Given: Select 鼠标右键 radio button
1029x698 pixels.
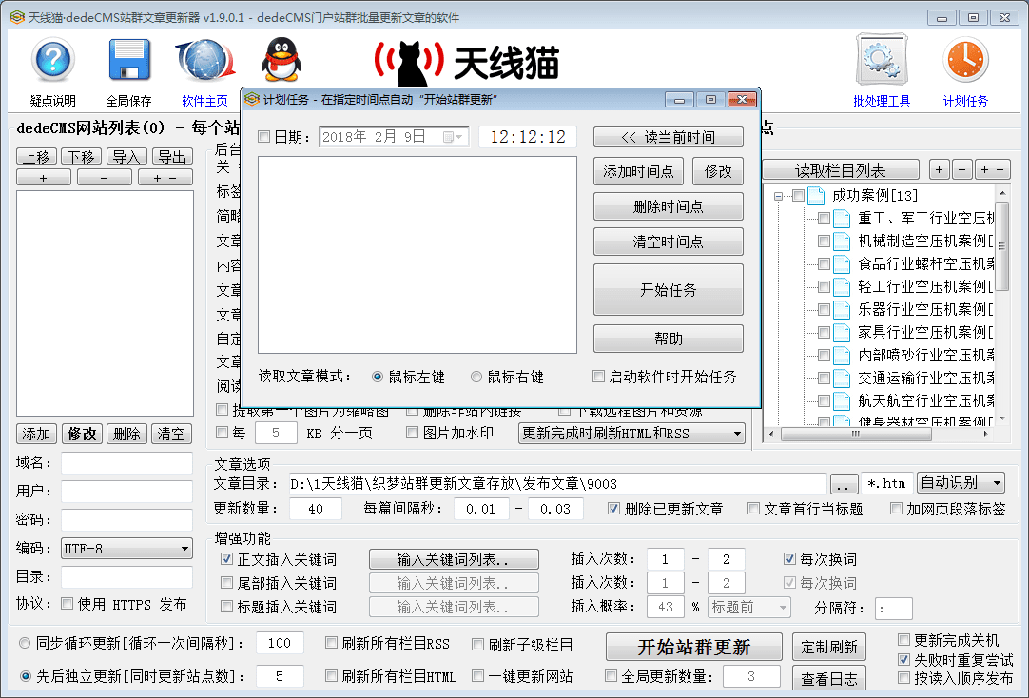Looking at the screenshot, I should (476, 377).
